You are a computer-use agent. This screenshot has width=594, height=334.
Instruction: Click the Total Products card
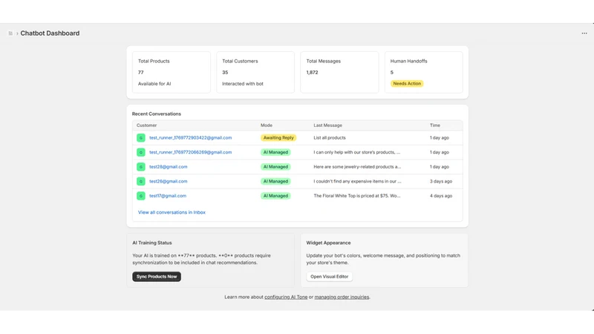(x=172, y=72)
